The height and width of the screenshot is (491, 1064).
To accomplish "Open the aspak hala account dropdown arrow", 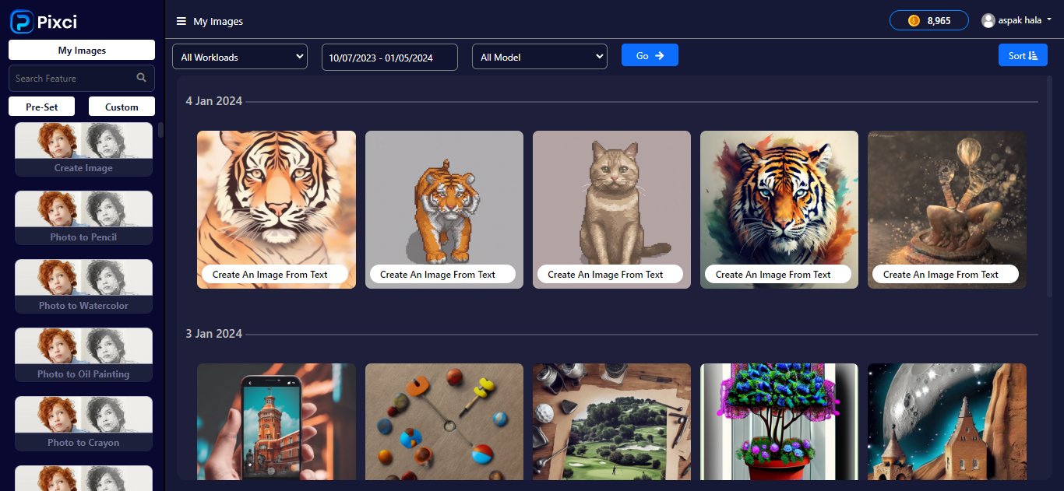I will pos(1049,20).
